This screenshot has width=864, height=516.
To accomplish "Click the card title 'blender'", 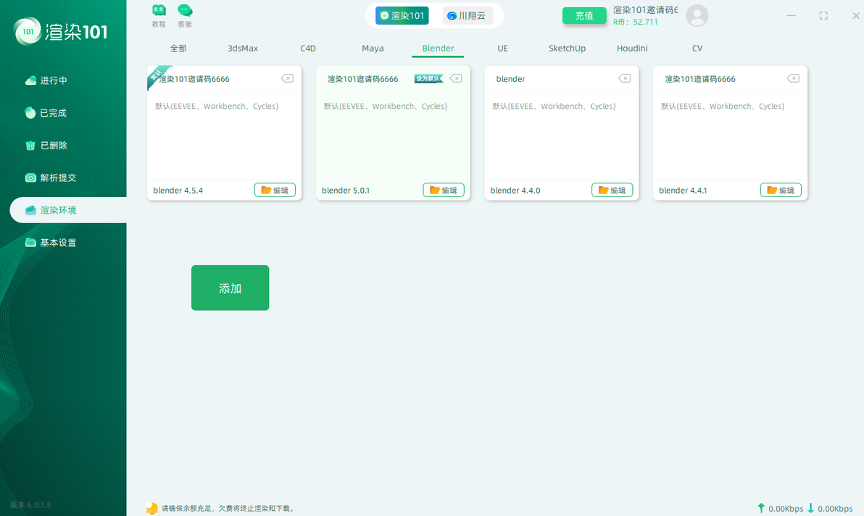I will tap(510, 79).
